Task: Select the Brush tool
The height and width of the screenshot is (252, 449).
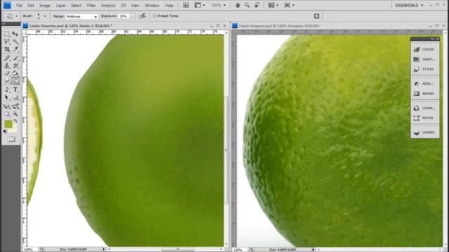Action: (x=15, y=58)
